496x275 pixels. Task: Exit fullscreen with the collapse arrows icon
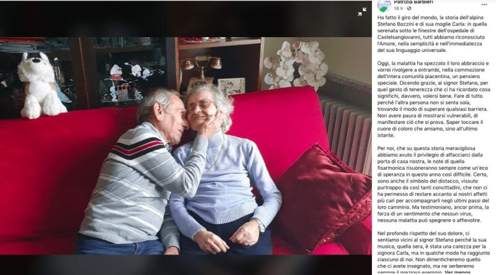click(x=362, y=12)
